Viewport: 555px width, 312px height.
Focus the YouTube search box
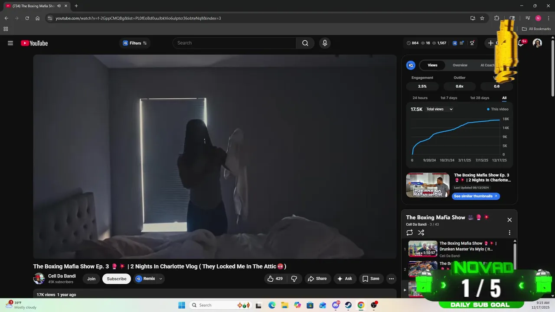click(x=235, y=43)
